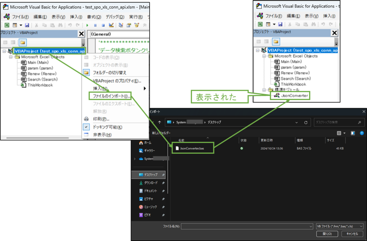Toggle Design Mode icon in left VBA toolbar
The height and width of the screenshot is (241, 367).
[x=111, y=25]
